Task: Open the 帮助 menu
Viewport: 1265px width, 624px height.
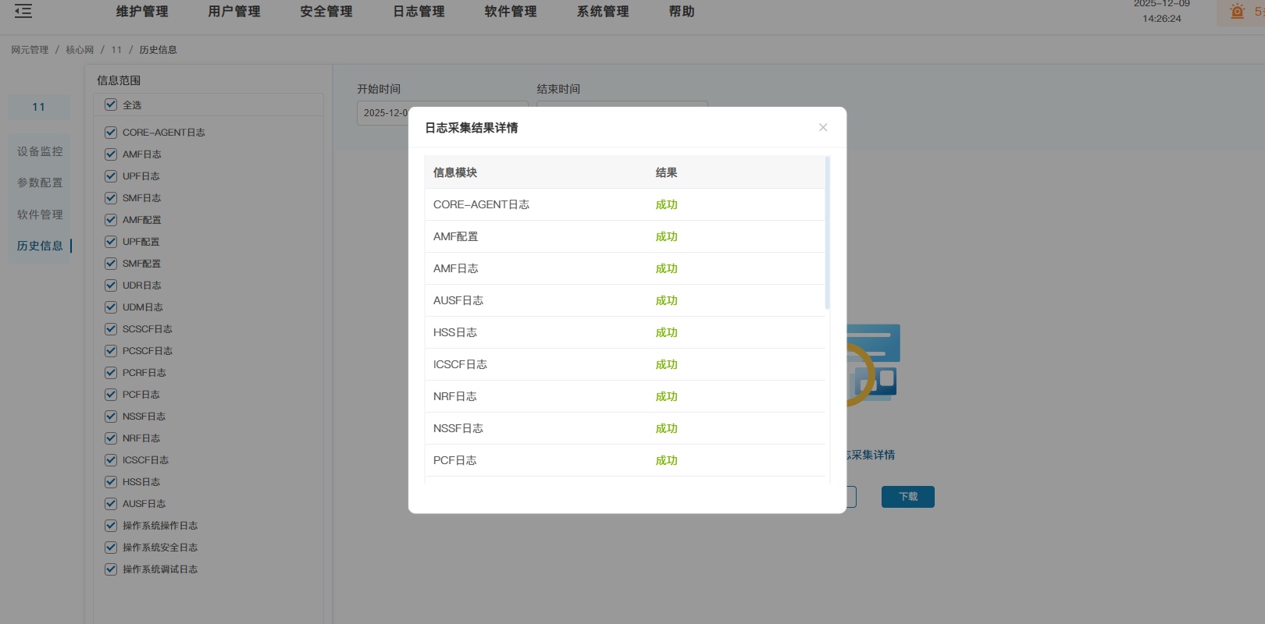Action: tap(682, 12)
